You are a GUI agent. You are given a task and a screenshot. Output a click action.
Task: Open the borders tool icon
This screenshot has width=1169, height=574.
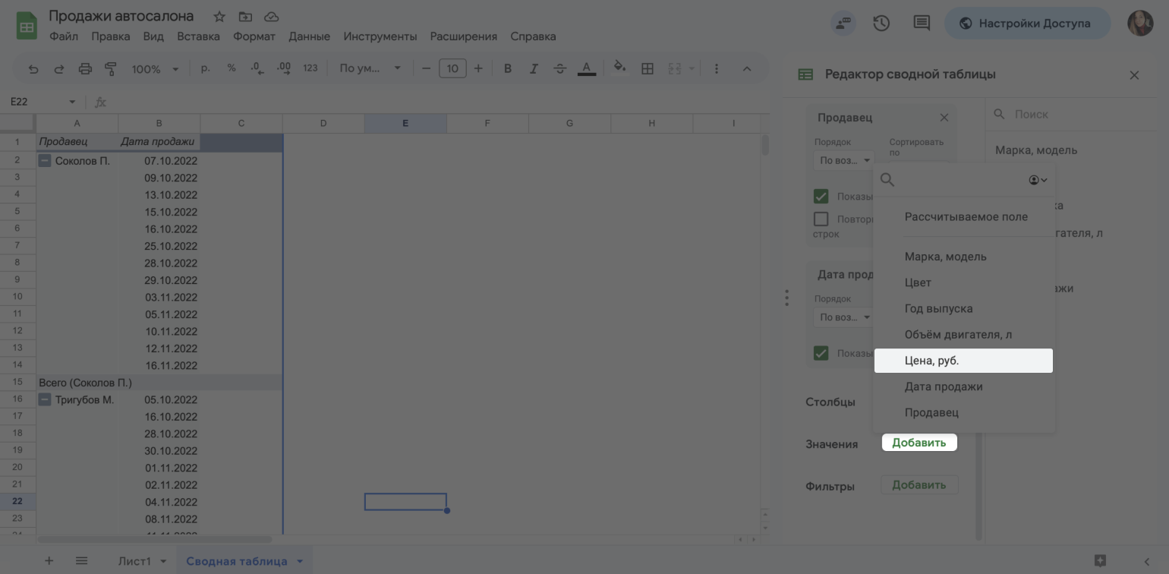648,69
